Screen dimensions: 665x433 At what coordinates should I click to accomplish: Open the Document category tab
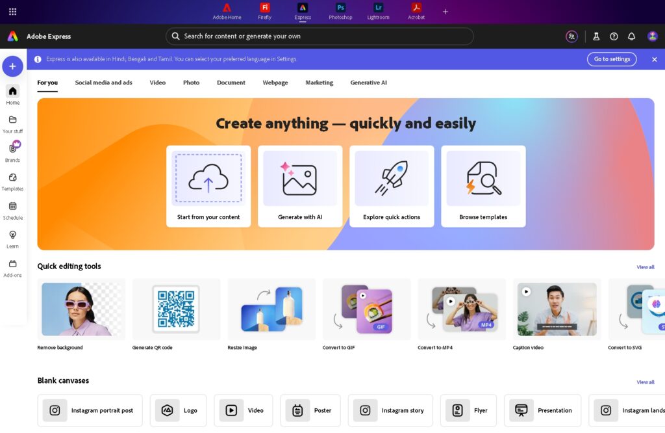point(231,83)
